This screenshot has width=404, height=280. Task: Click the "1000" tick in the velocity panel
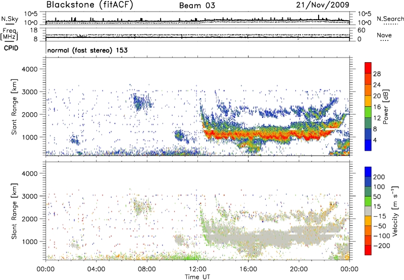30,242
